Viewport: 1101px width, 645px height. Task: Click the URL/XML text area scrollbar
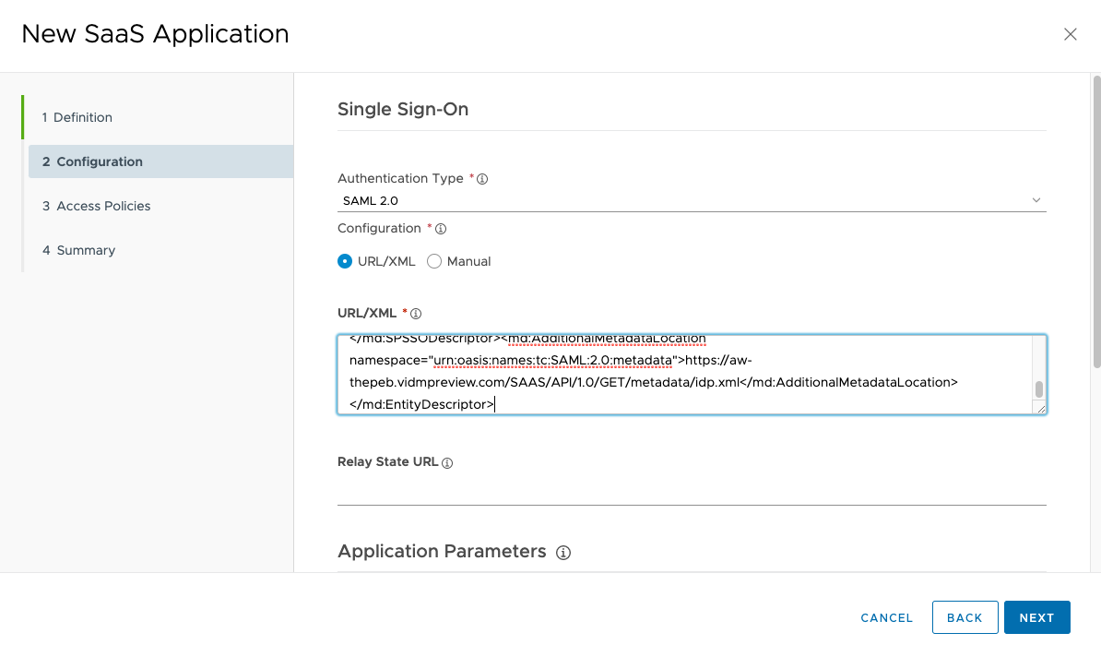pyautogui.click(x=1039, y=388)
